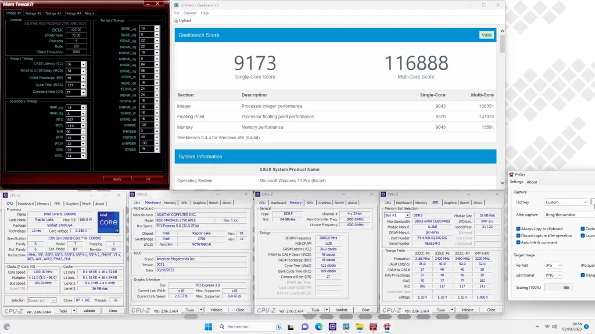Open the Help menu in Geekbench

(x=205, y=13)
